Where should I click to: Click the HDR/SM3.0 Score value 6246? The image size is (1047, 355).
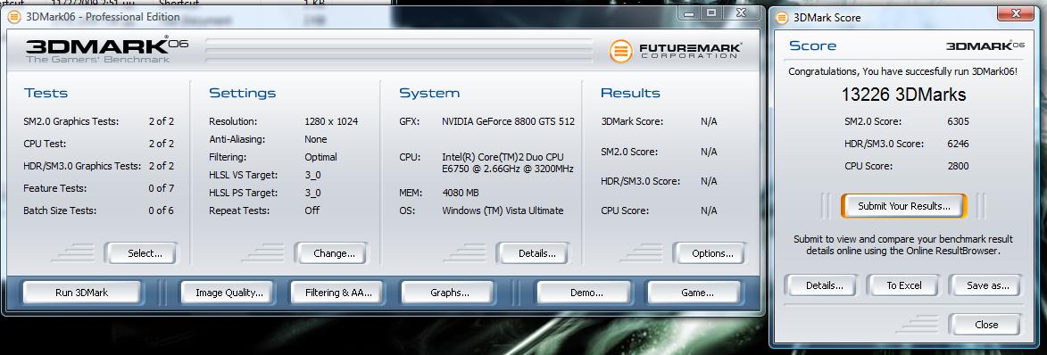tap(959, 144)
